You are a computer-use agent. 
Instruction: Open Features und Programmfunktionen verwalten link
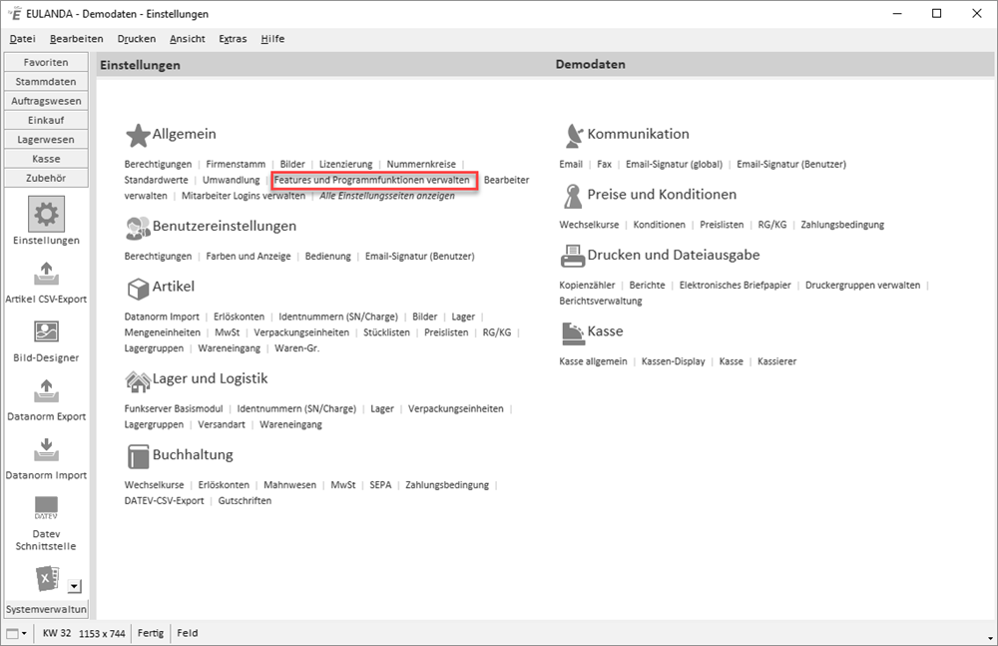pos(371,181)
